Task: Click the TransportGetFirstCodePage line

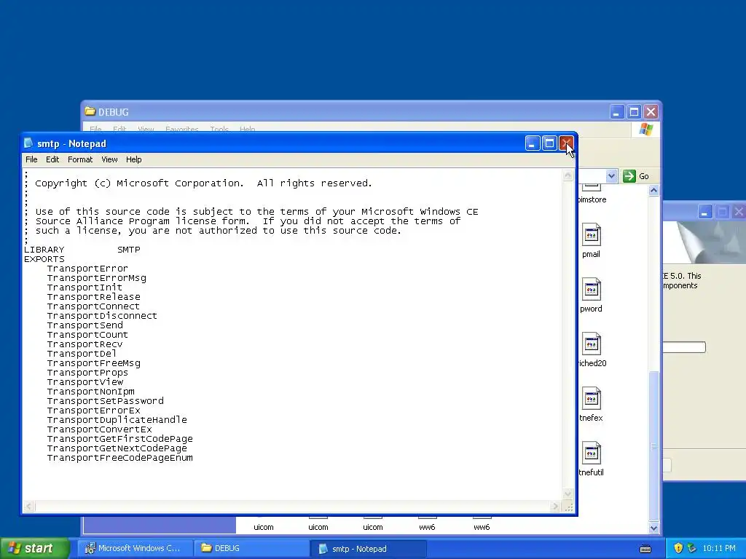Action: 120,439
